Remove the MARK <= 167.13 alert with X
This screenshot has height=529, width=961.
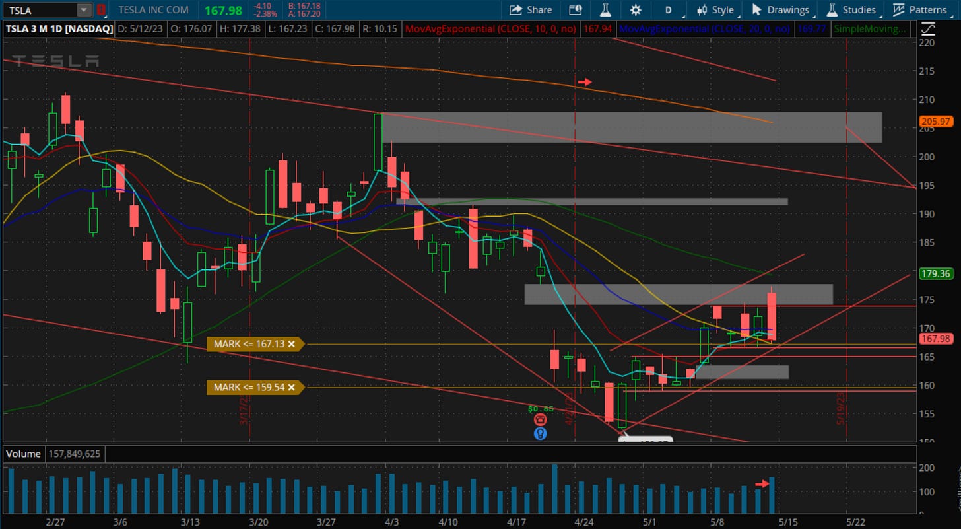point(291,344)
